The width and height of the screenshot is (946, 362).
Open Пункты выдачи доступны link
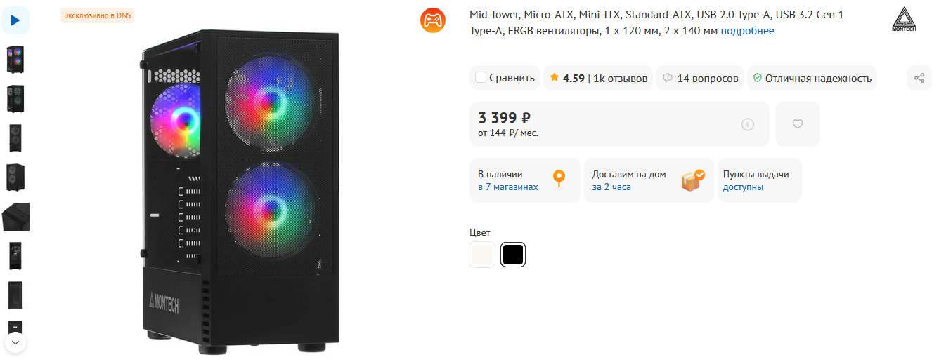tap(743, 187)
